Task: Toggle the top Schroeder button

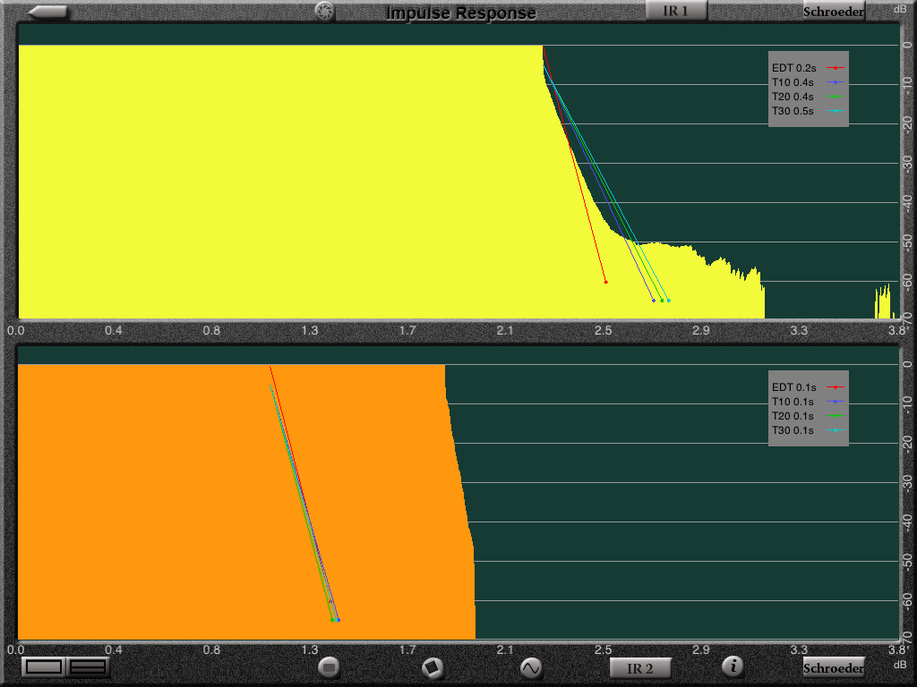Action: (833, 12)
